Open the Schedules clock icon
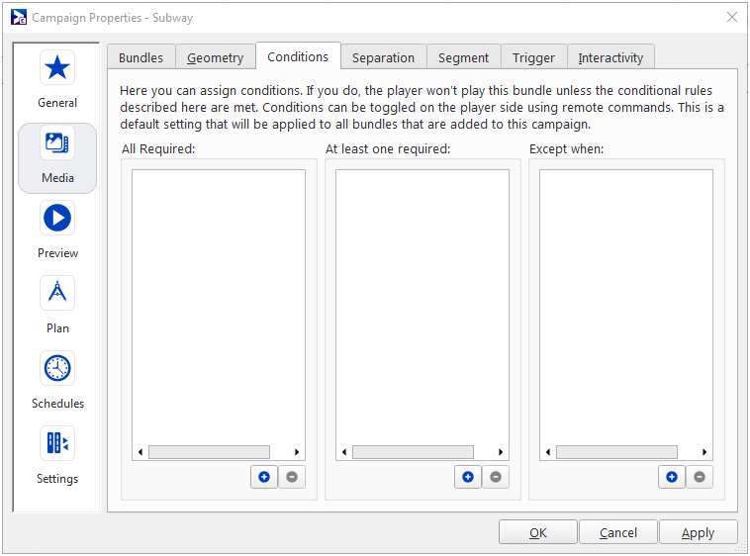Screen dimensions: 750x556 [57, 369]
